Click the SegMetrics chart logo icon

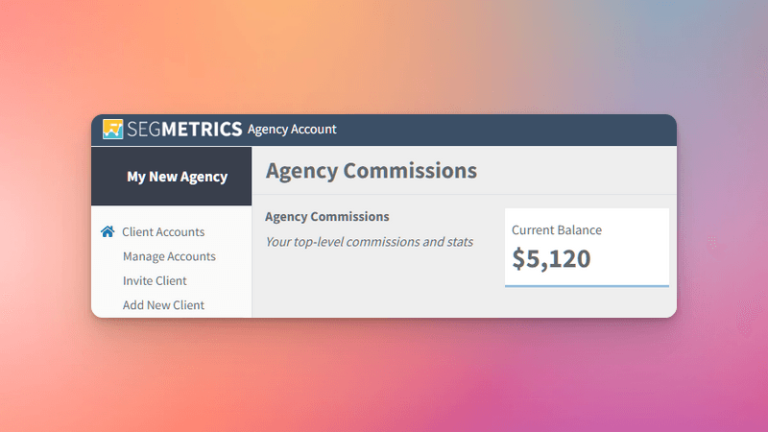(x=112, y=130)
